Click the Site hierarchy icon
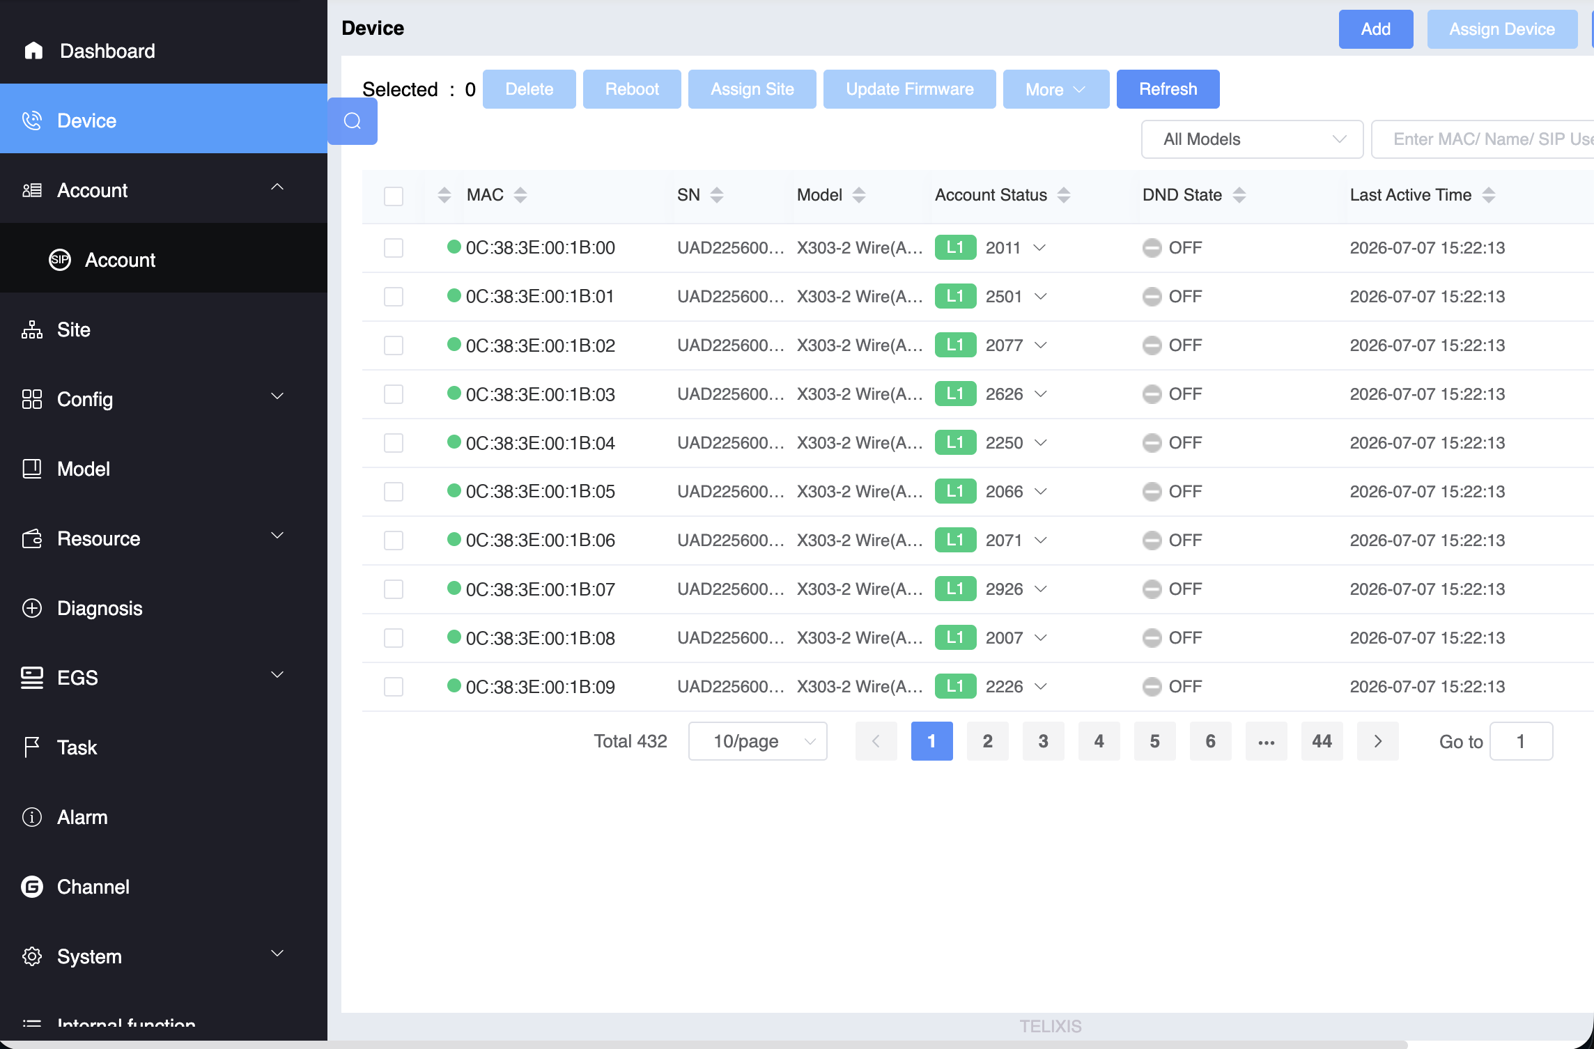The height and width of the screenshot is (1049, 1594). [32, 329]
